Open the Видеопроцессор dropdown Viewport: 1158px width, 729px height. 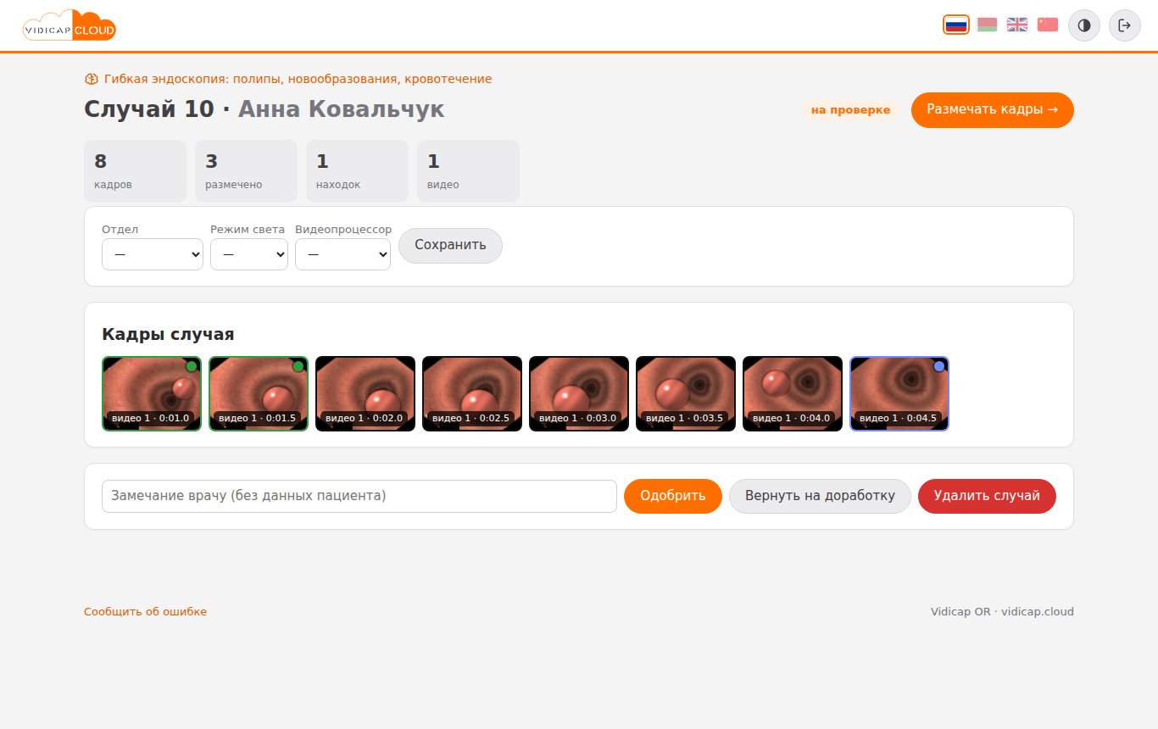pyautogui.click(x=342, y=254)
